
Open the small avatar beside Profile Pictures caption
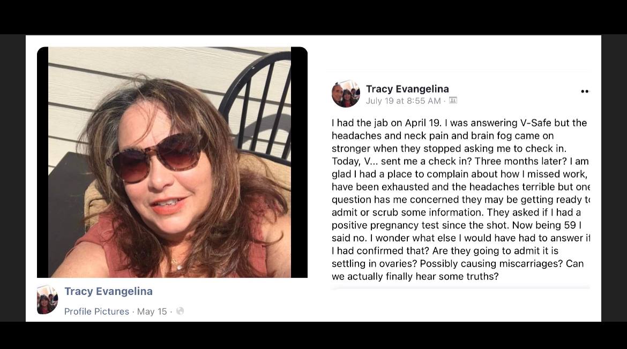click(x=47, y=299)
